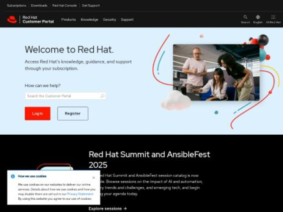Expand the Security menu
Screen dimensions: 283x212
click(109, 19)
